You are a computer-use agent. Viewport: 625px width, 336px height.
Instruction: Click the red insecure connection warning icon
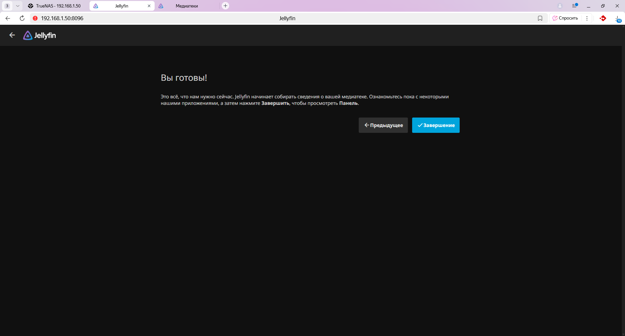coord(35,18)
